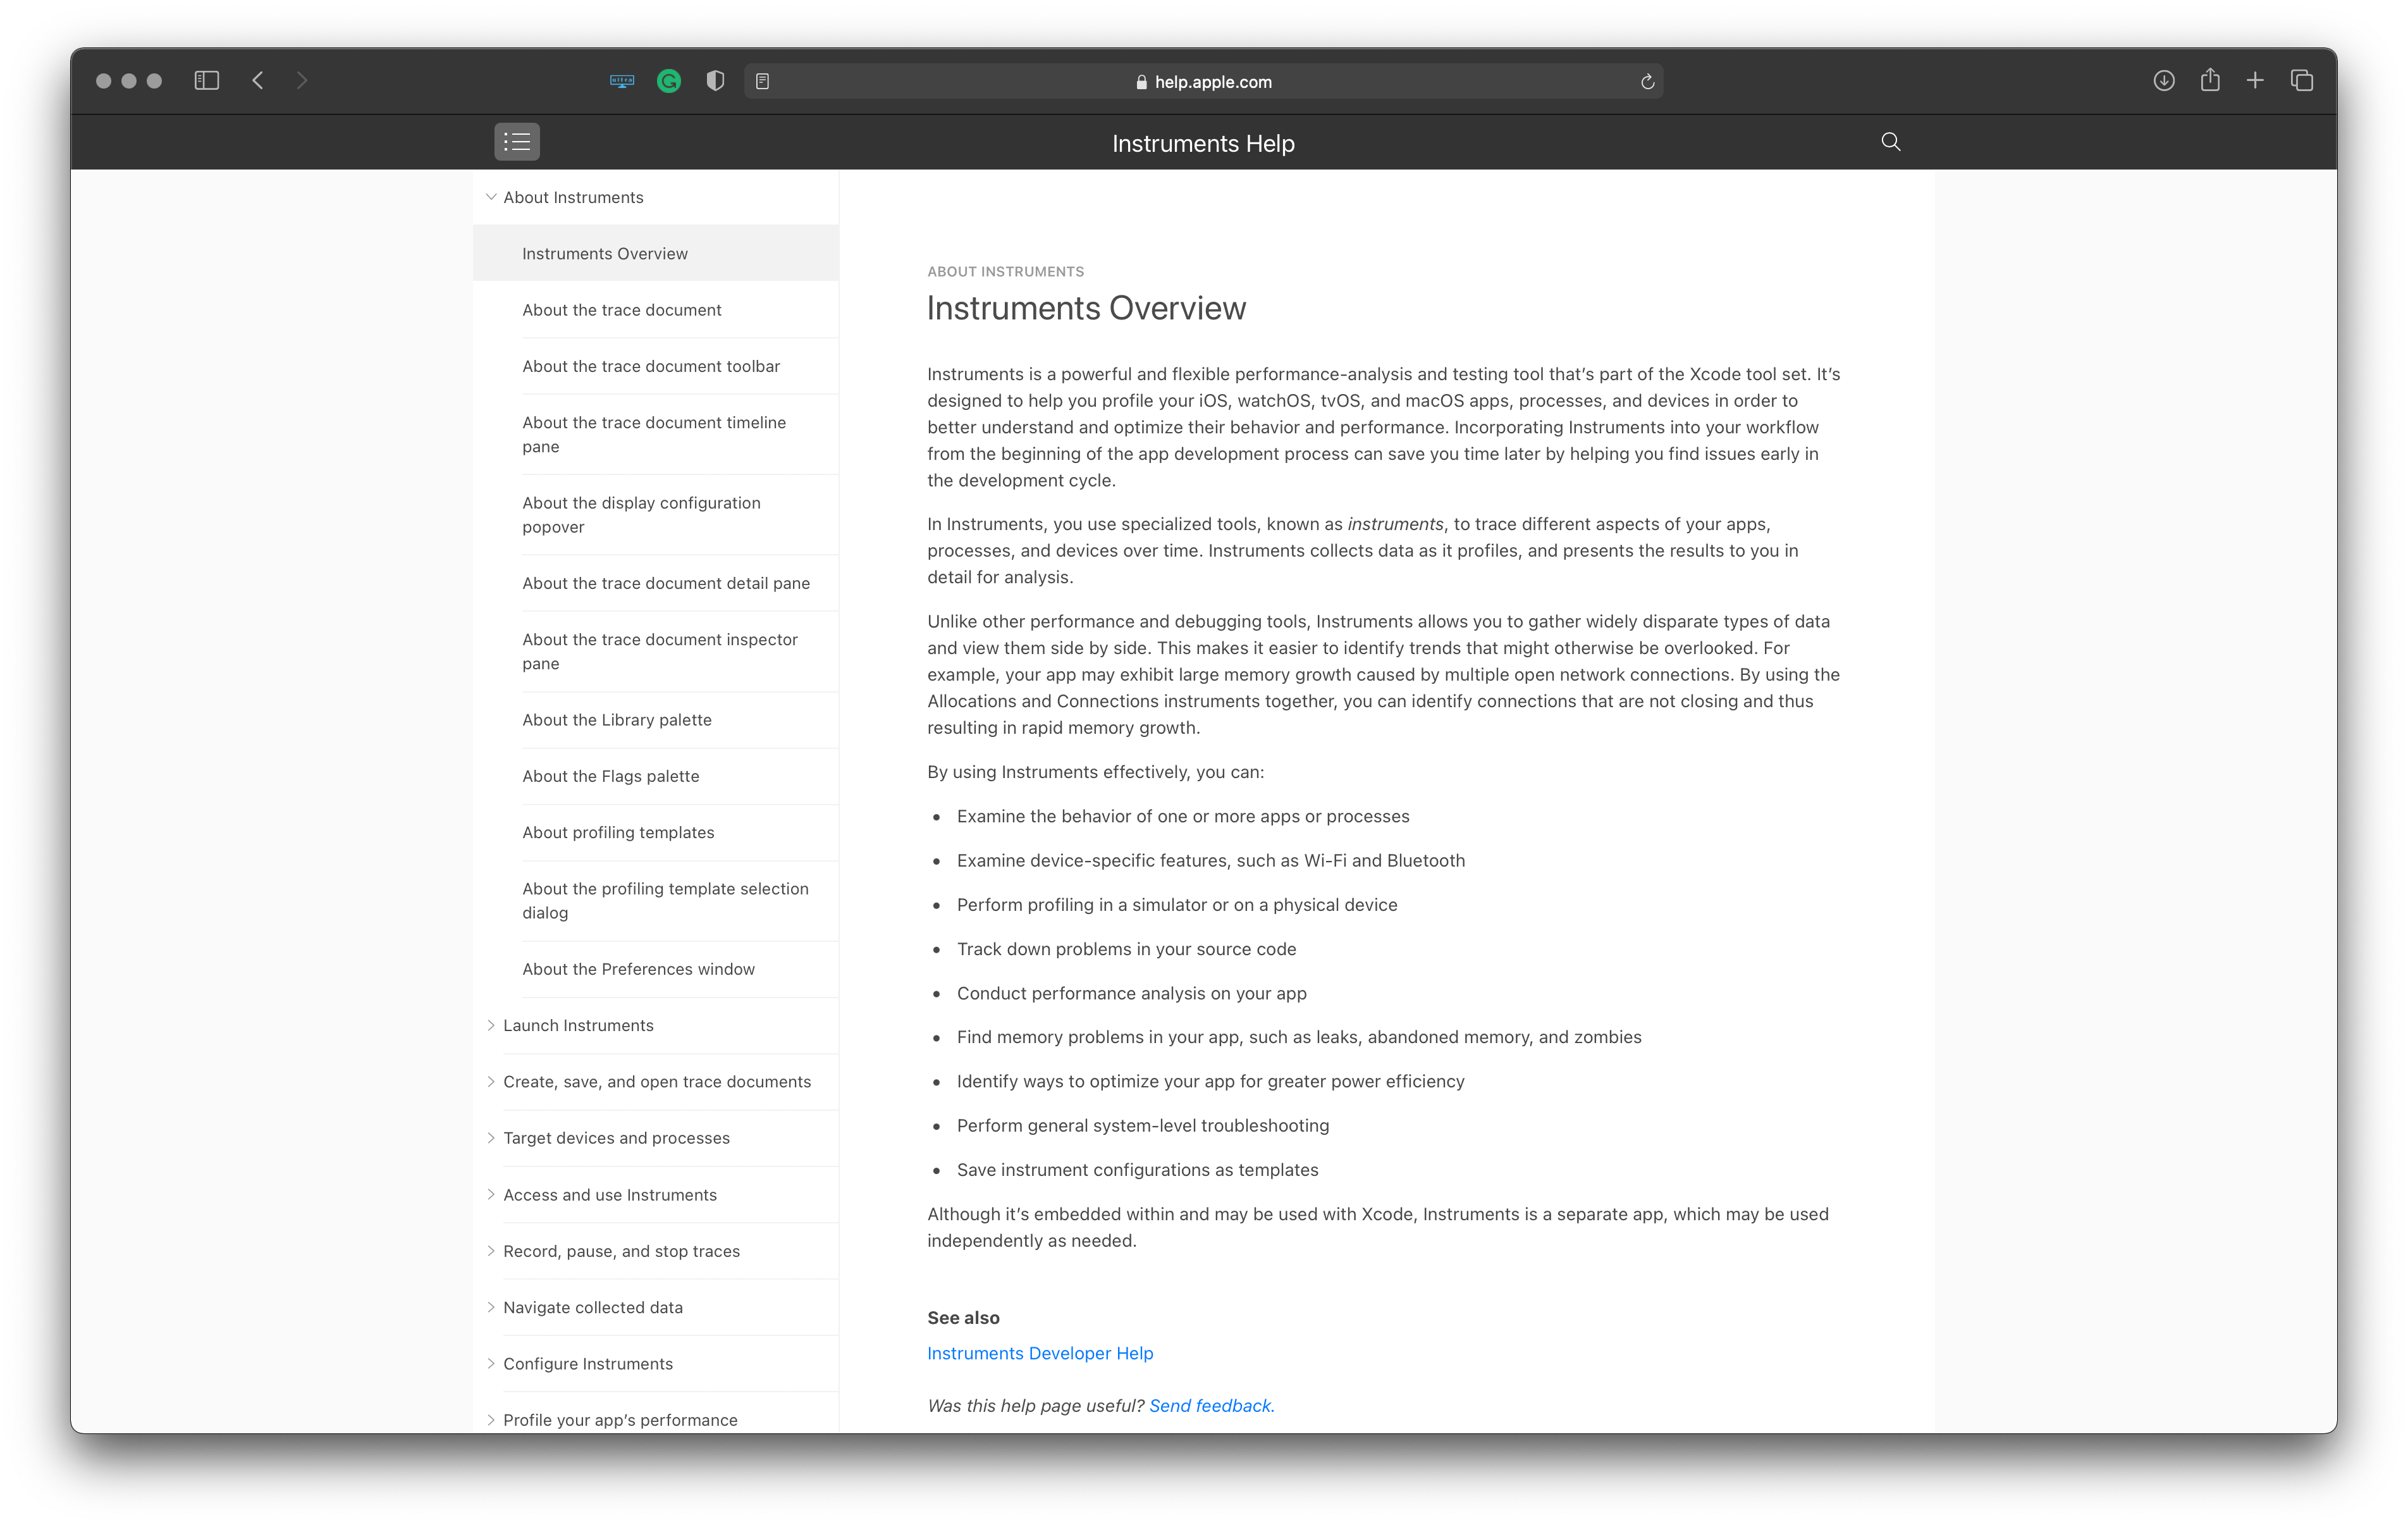Click the italic word instruments in paragraph

pos(1395,524)
